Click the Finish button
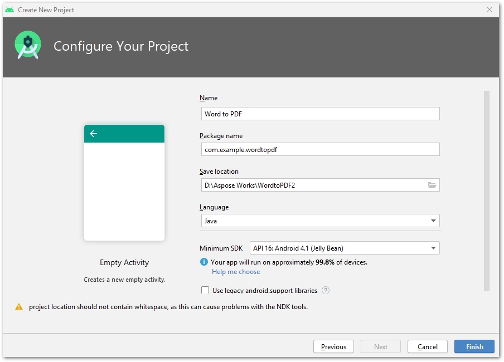504x362 pixels. (x=474, y=346)
